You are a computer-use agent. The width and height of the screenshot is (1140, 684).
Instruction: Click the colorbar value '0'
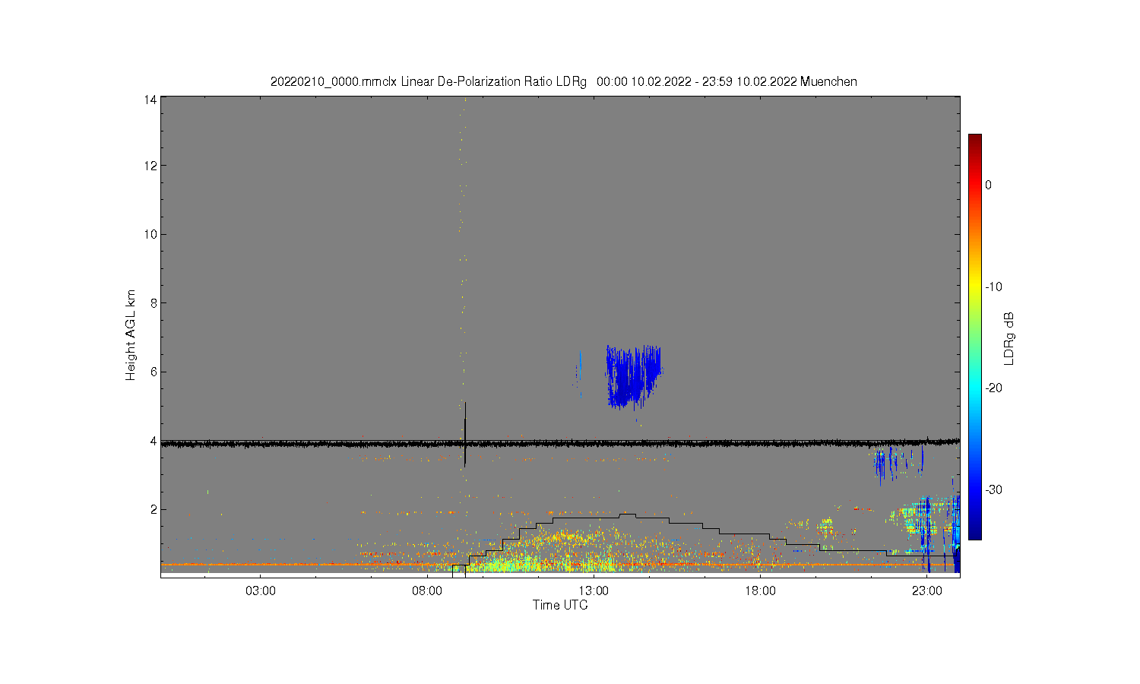(x=988, y=185)
